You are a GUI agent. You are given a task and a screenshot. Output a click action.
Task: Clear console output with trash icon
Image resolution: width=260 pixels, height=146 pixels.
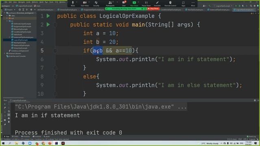coord(9,122)
